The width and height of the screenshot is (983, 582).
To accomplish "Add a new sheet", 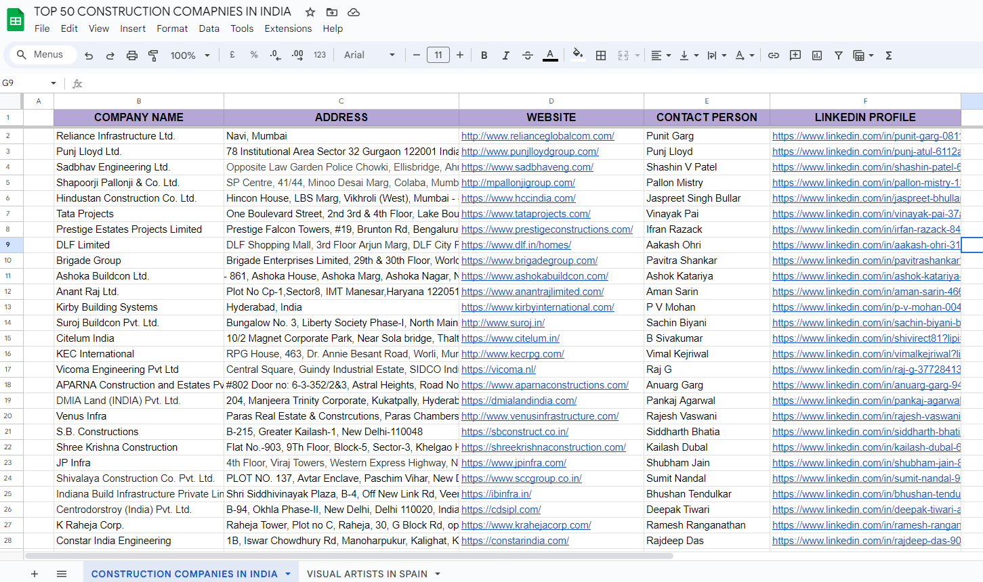I will point(35,574).
